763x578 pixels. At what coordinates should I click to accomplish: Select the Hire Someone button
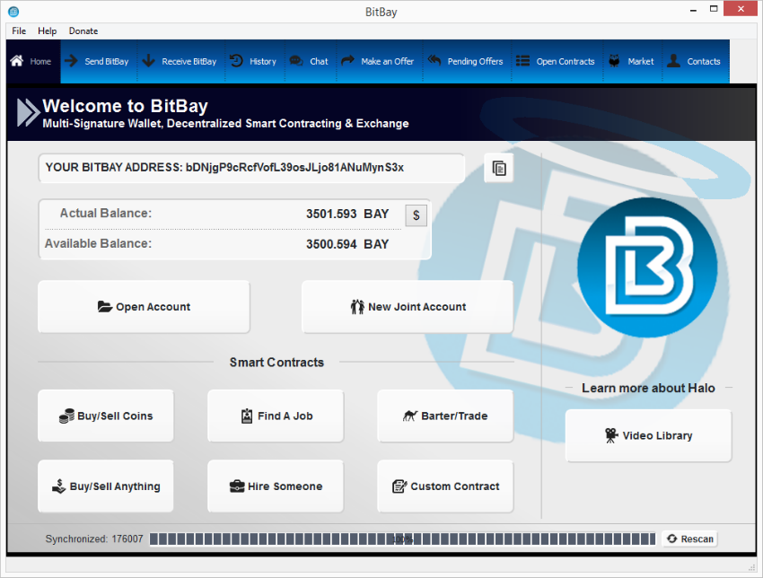tap(276, 486)
